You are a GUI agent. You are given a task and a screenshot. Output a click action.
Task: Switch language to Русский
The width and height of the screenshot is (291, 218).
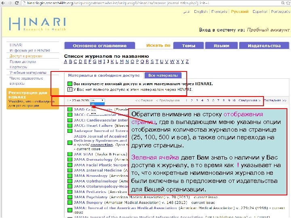pyautogui.click(x=240, y=11)
